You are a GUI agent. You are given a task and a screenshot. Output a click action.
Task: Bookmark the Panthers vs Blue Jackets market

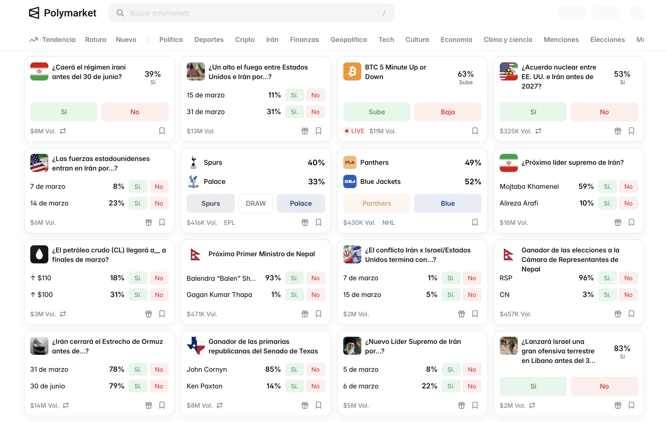pyautogui.click(x=475, y=222)
